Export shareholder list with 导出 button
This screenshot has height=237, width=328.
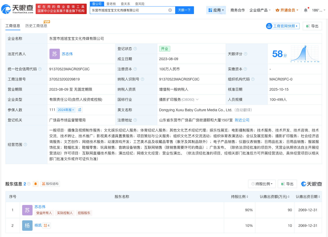click(x=287, y=184)
